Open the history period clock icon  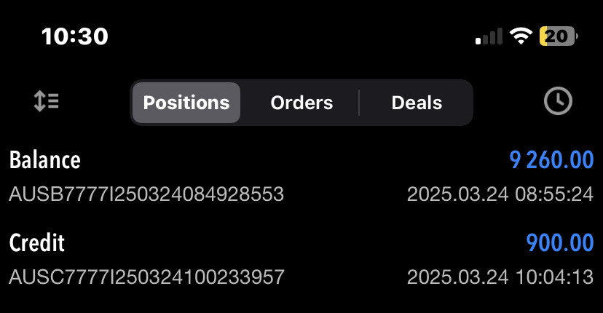click(x=558, y=101)
